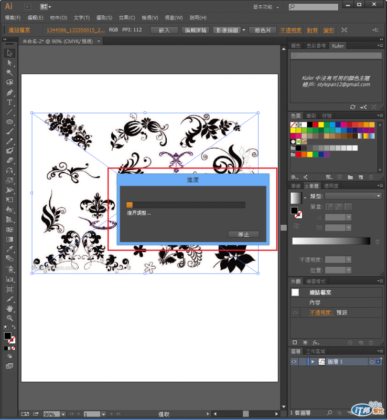Select the Line Segment tool
This screenshot has width=387, height=420.
click(x=9, y=112)
